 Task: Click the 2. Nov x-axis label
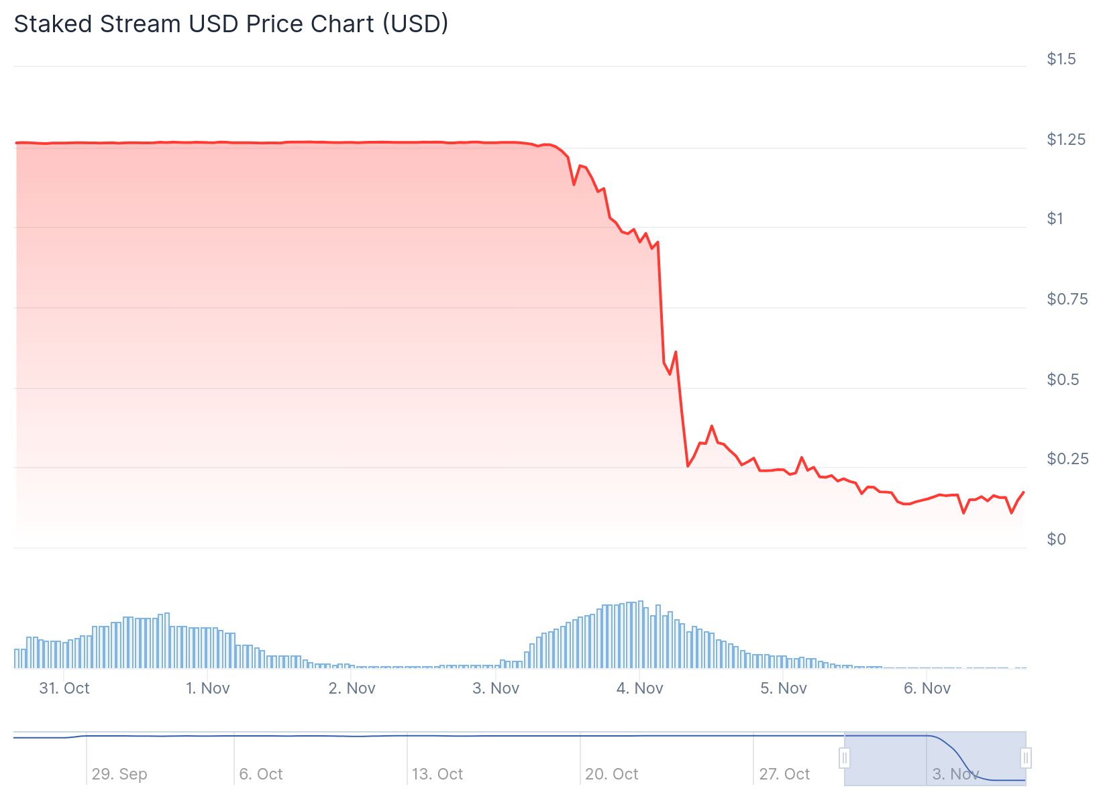352,688
